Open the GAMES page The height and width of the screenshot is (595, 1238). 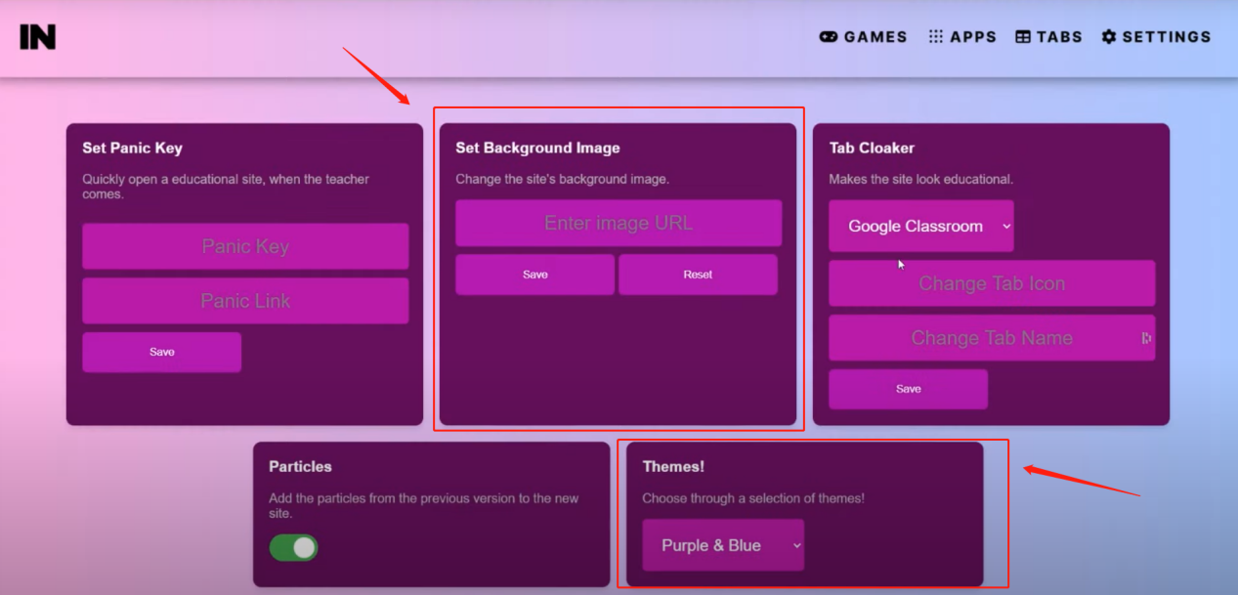[x=873, y=36]
